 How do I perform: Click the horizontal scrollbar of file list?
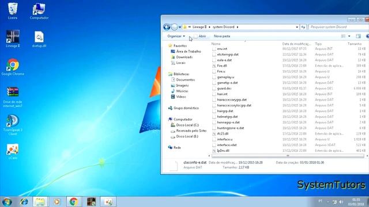click(288, 156)
